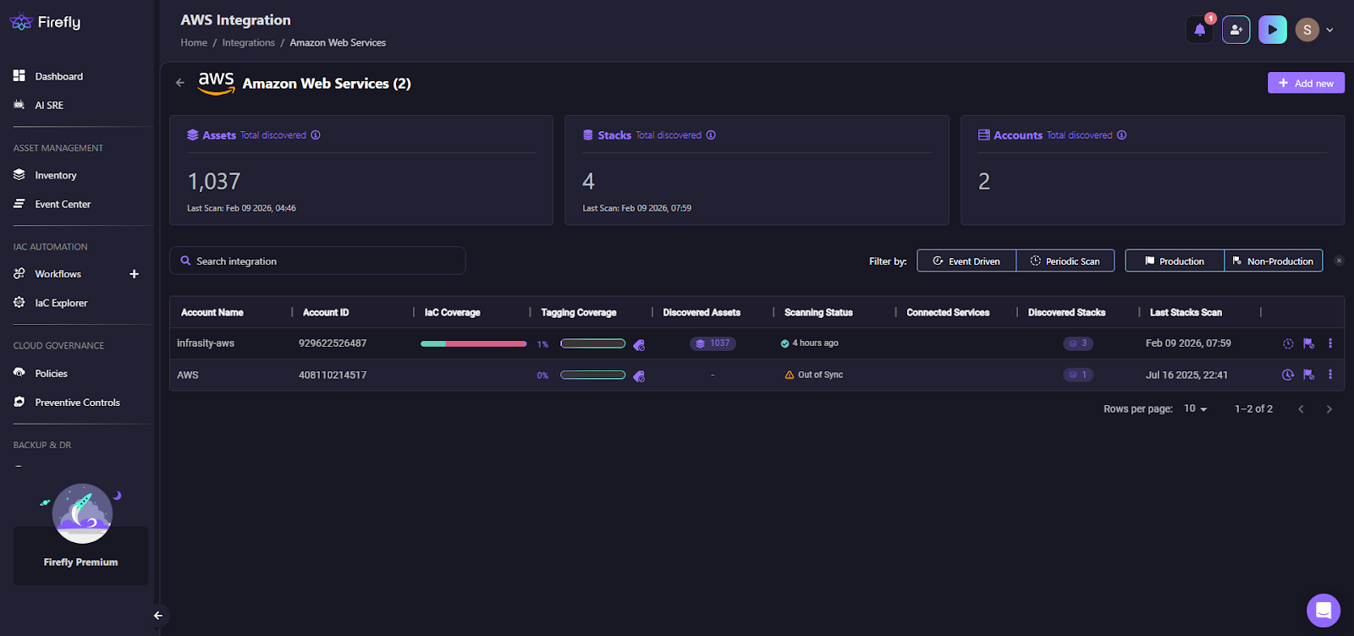Click the play tutorial icon

[1273, 30]
